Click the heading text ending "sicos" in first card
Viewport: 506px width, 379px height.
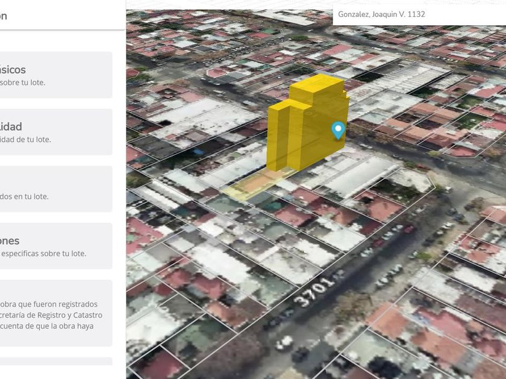pyautogui.click(x=13, y=70)
